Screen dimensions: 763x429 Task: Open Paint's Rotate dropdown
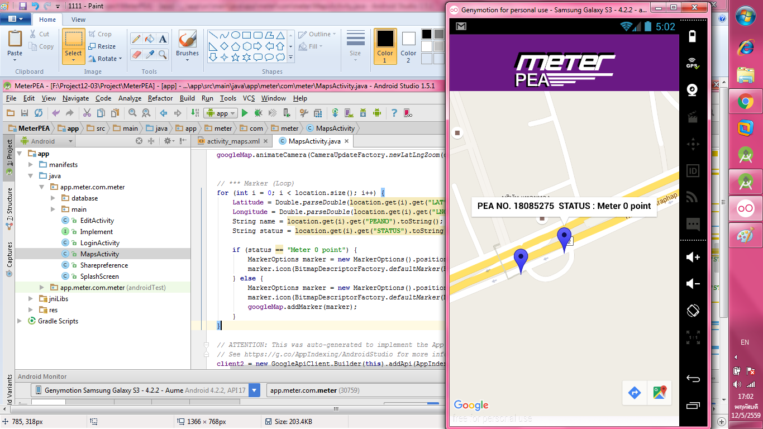click(x=105, y=59)
